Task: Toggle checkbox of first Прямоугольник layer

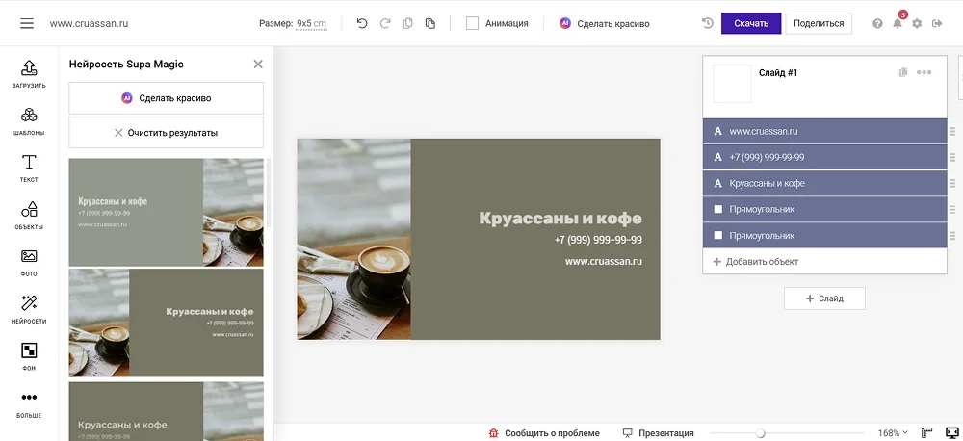Action: (x=718, y=210)
